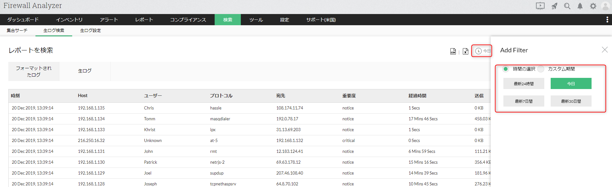
Task: Click the プロトコル column header
Action: [x=221, y=96]
